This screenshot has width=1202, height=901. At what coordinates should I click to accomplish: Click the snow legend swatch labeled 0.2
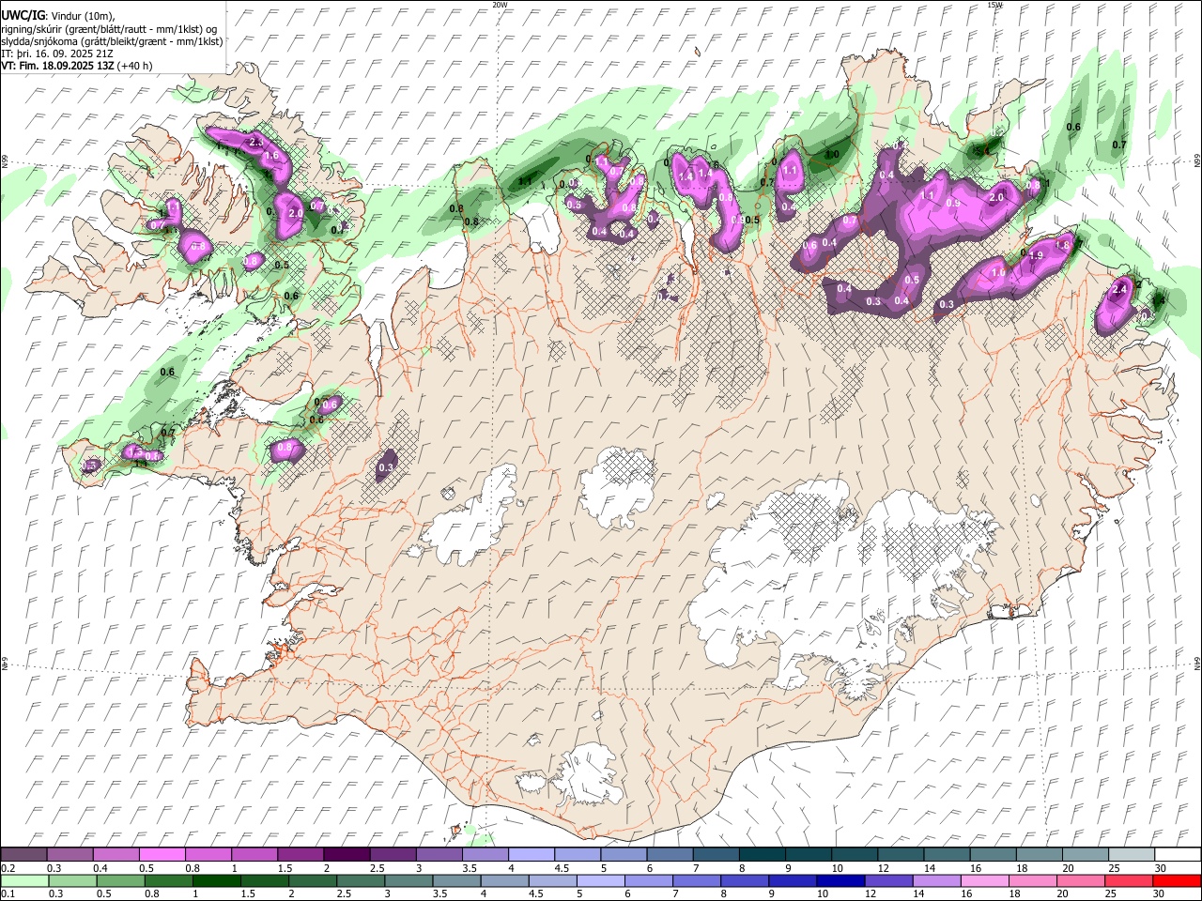click(23, 855)
